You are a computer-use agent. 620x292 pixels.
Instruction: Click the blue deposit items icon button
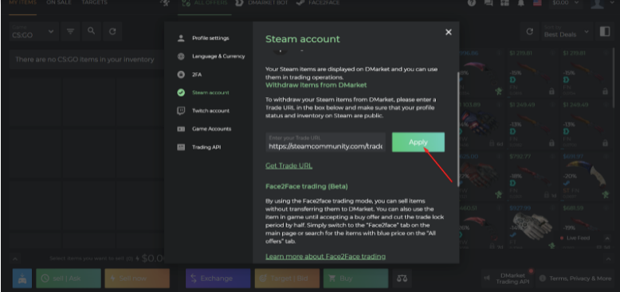[22, 278]
